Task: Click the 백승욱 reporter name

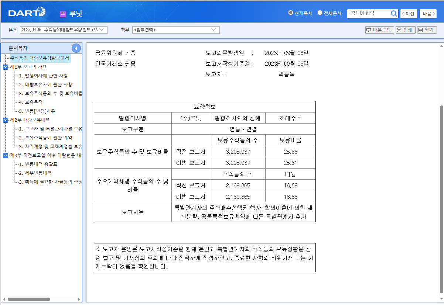Action: pos(286,74)
